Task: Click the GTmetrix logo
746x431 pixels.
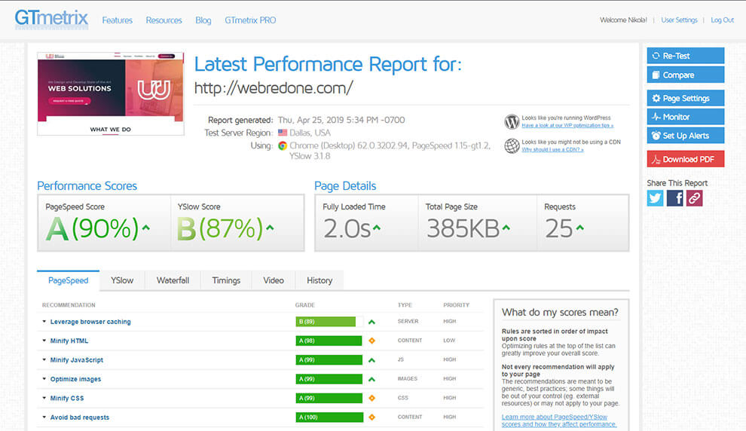Action: coord(51,20)
